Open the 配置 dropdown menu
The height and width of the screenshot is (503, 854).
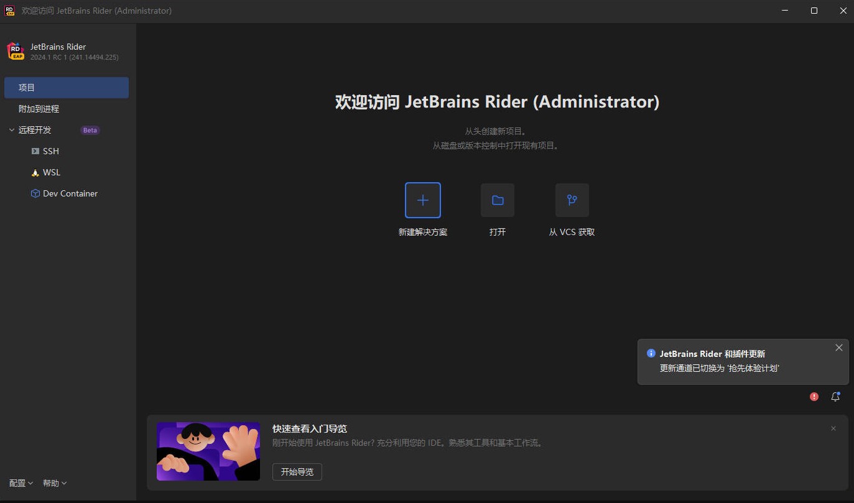click(x=21, y=483)
